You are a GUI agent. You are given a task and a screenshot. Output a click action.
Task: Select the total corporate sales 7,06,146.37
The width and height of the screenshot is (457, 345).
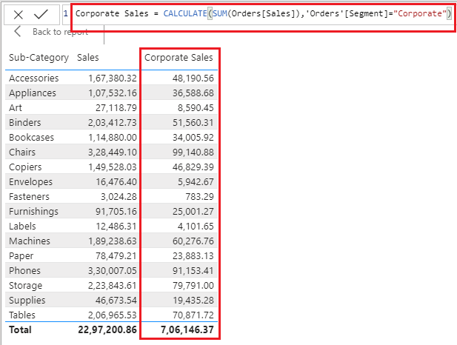[186, 329]
